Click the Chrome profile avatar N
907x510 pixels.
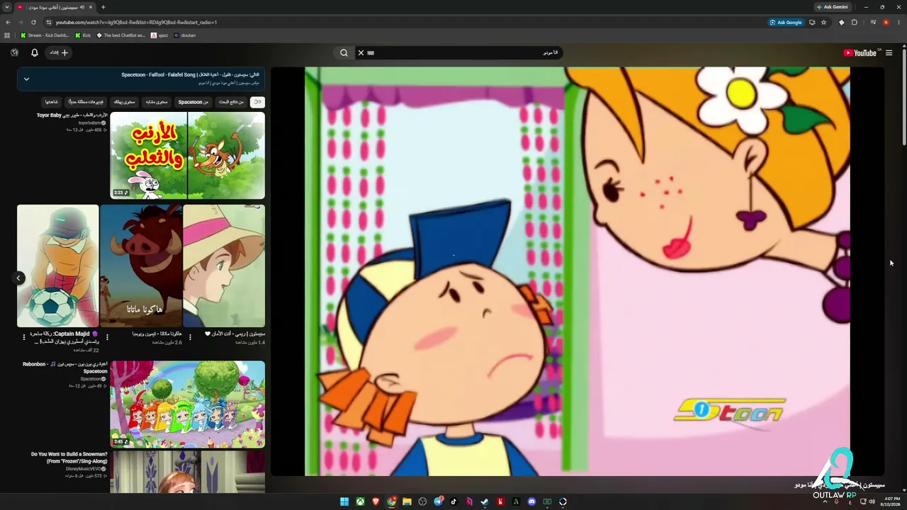[886, 22]
